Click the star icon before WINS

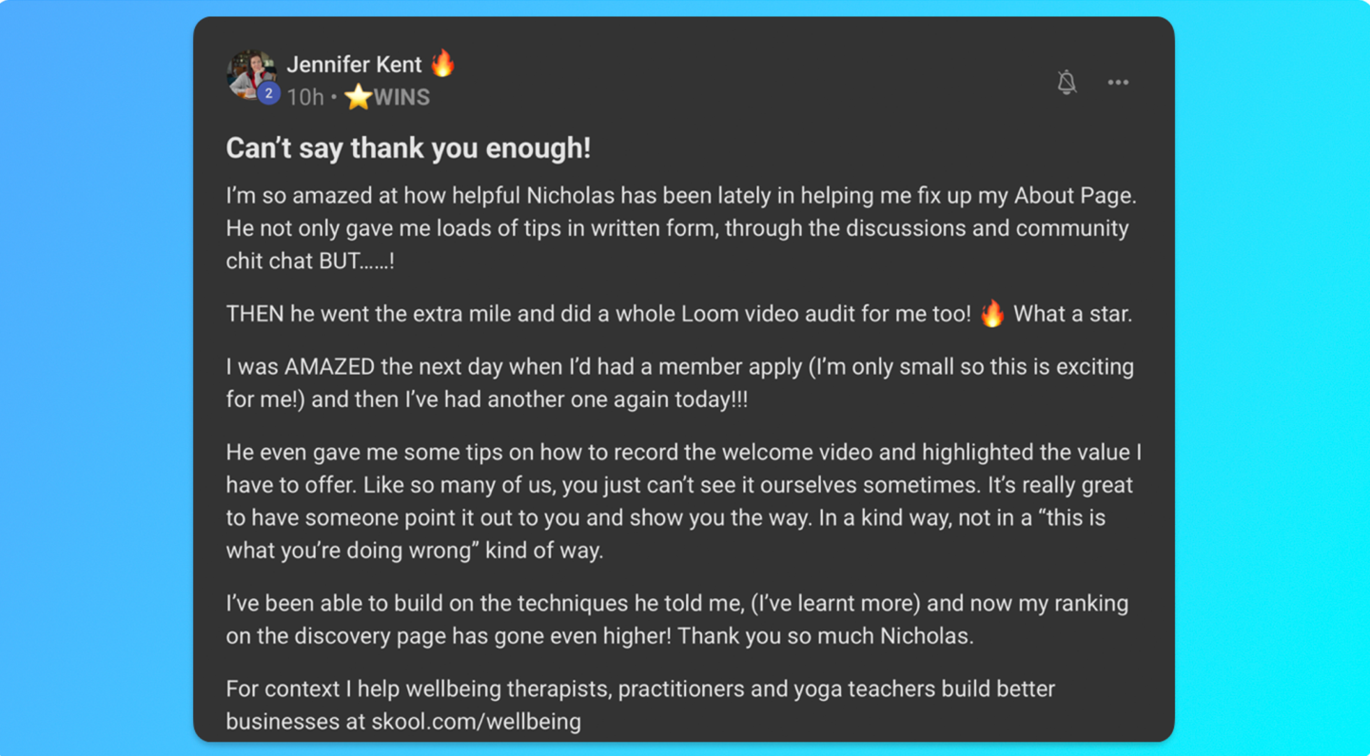[358, 97]
